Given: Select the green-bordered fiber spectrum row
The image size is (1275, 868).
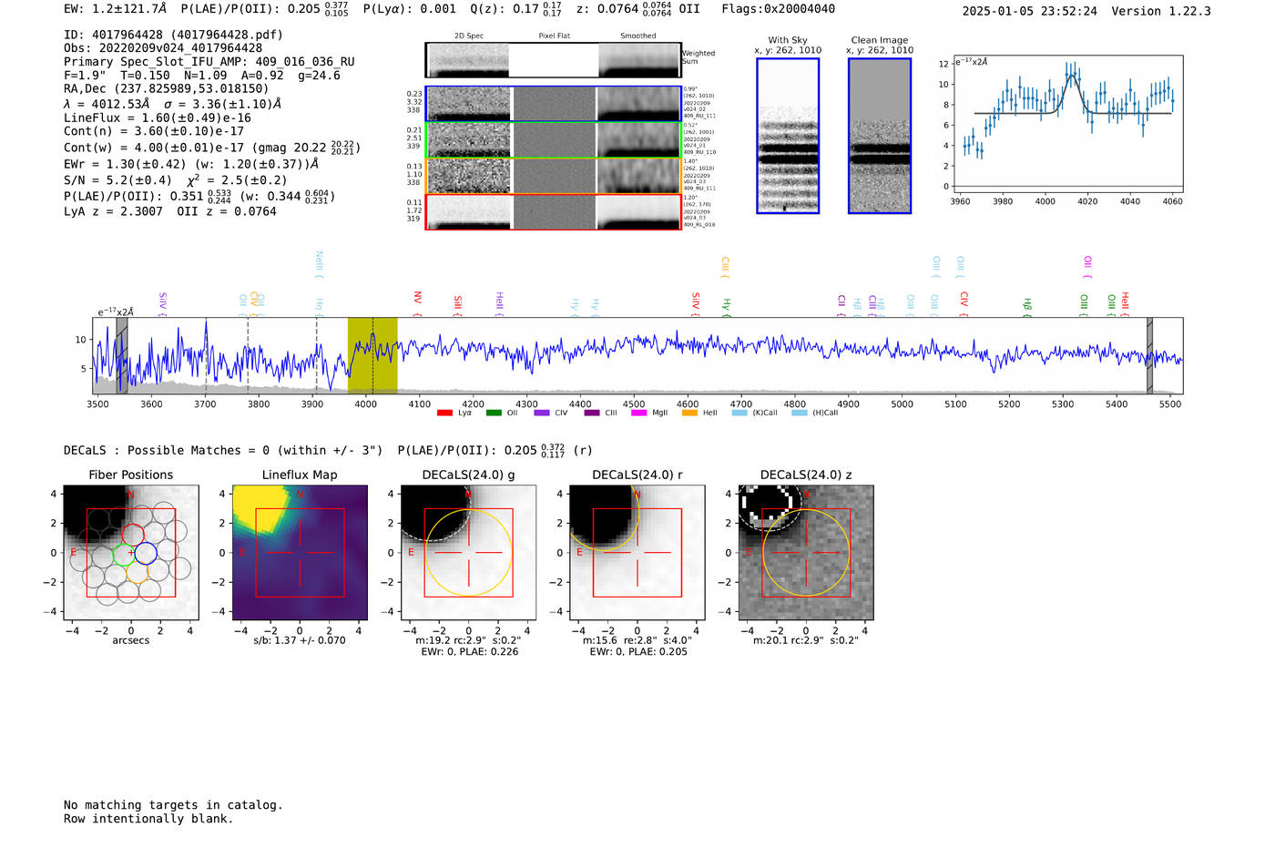Looking at the screenshot, I should [553, 140].
